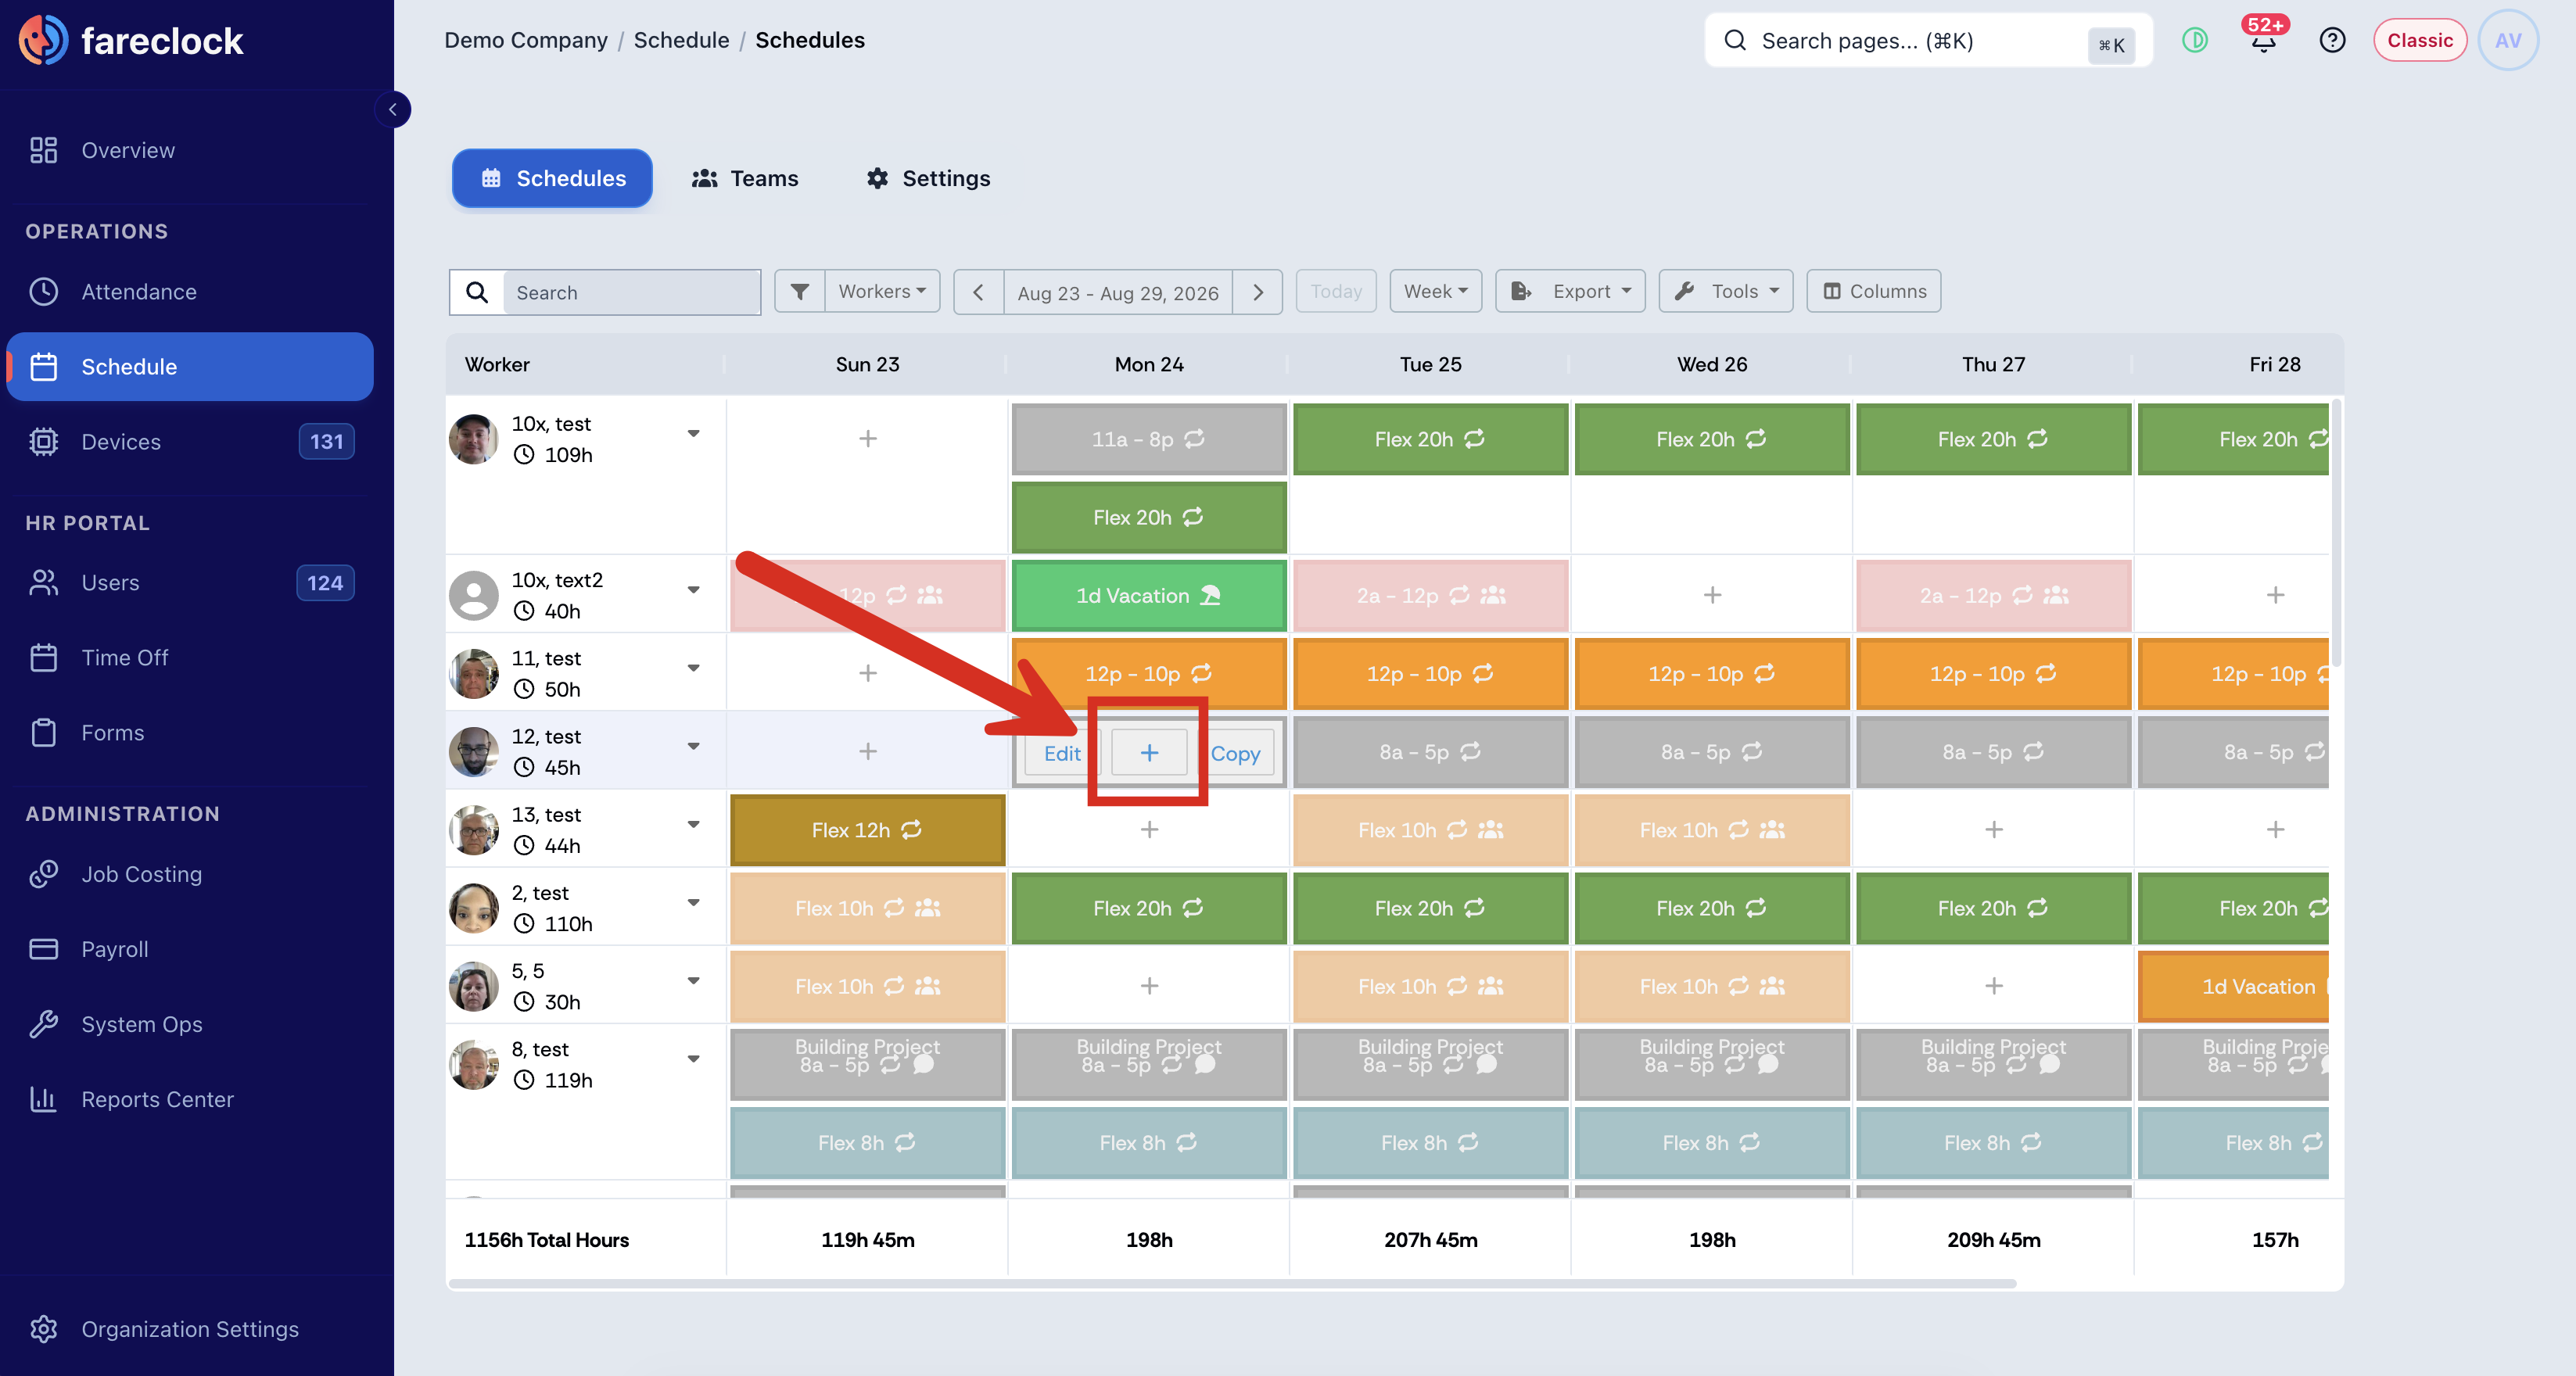
Task: Switch to Classic view toggle
Action: [2419, 40]
